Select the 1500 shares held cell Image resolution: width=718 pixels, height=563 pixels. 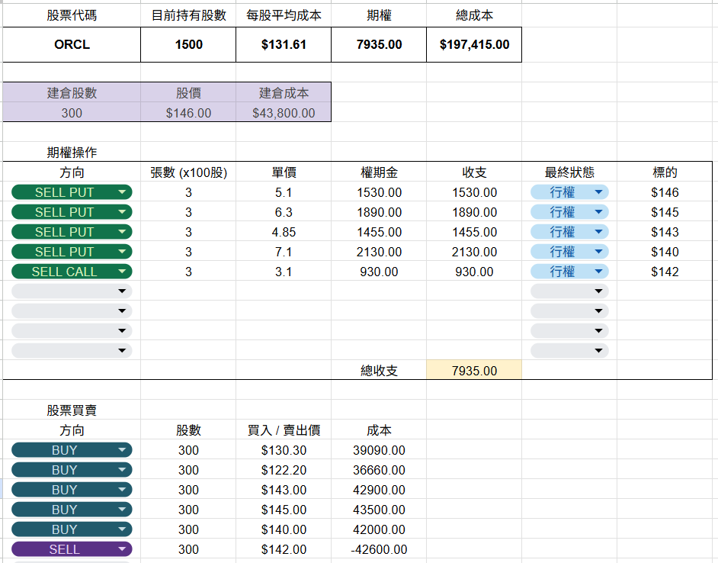tap(188, 44)
